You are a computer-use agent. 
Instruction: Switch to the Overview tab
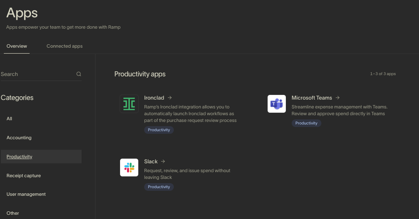[16, 46]
